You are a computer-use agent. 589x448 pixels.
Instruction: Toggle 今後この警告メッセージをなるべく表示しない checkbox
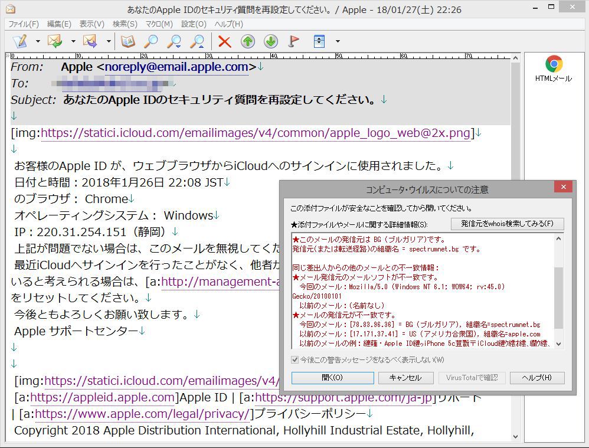(295, 359)
